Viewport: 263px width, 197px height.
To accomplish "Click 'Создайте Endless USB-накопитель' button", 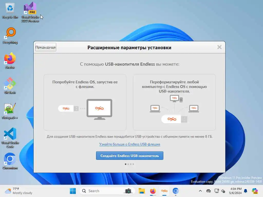I will (129, 156).
